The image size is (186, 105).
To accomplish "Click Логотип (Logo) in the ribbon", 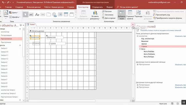I will coord(107,11).
